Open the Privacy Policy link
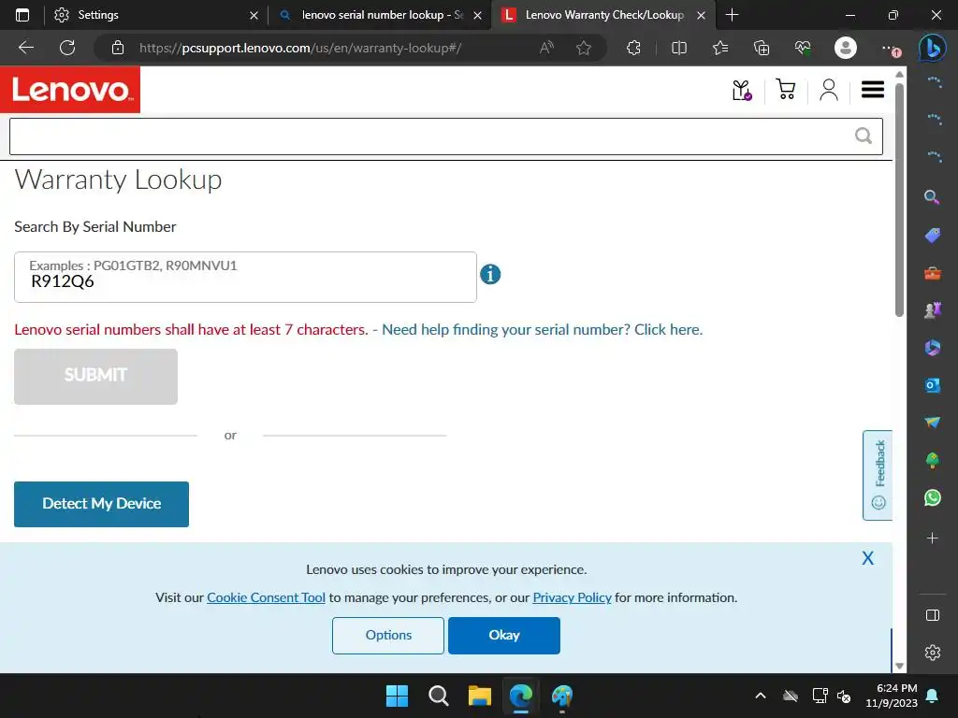Viewport: 958px width, 718px height. pos(572,597)
